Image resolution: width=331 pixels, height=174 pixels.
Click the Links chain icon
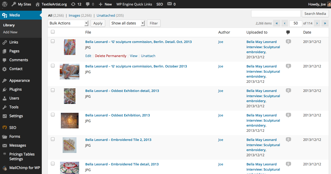click(x=4, y=42)
